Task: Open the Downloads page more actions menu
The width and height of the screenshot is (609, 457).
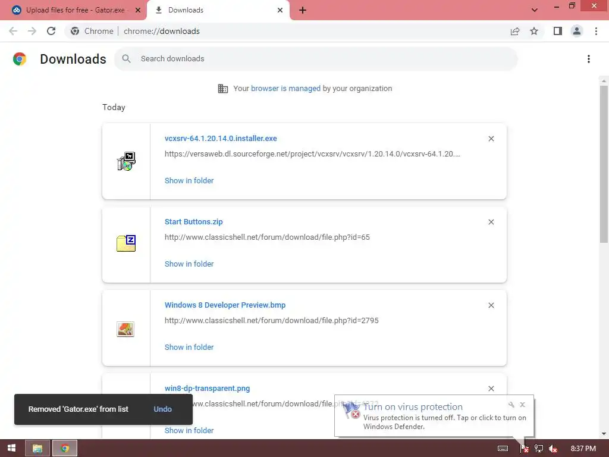Action: click(589, 59)
